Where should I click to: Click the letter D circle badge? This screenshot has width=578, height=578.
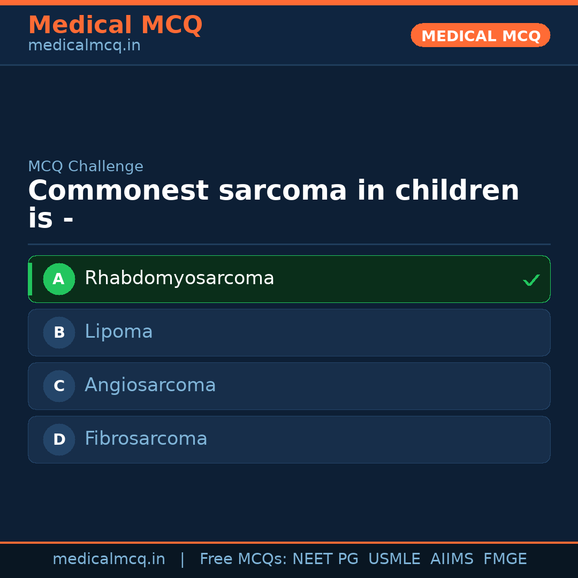(x=59, y=439)
